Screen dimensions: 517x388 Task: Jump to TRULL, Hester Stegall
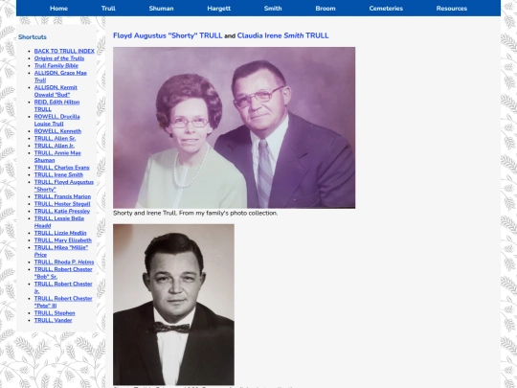pos(62,203)
